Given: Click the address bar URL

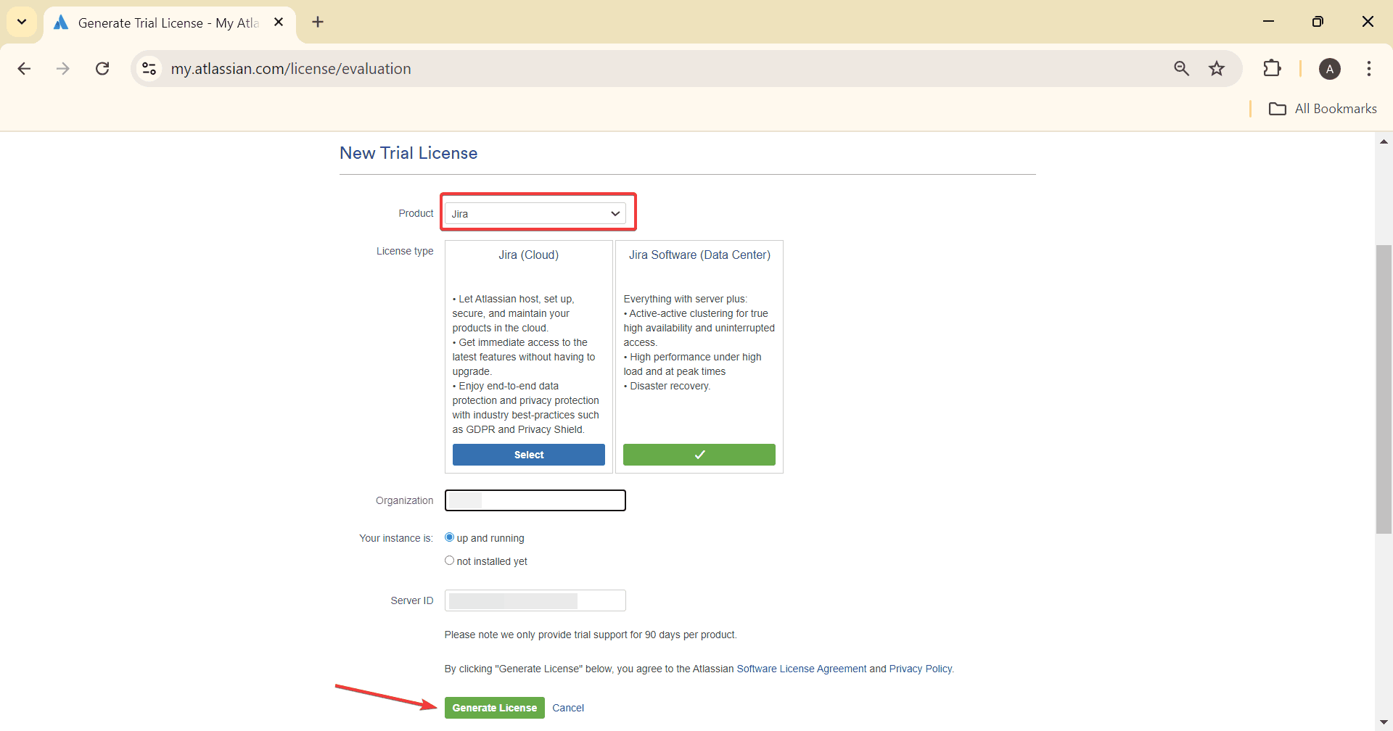Looking at the screenshot, I should (291, 69).
